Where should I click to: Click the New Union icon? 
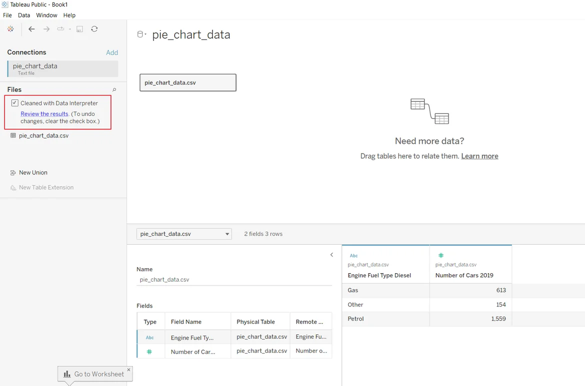[13, 173]
